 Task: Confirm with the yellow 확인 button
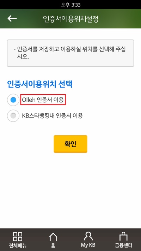point(70,144)
